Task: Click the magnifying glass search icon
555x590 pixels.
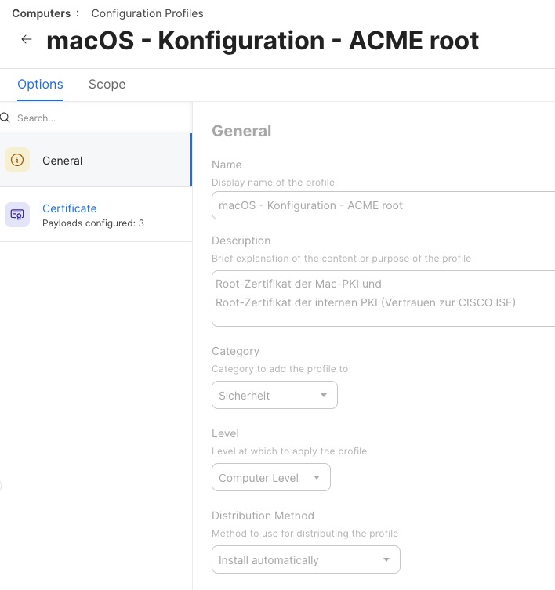Action: tap(5, 118)
